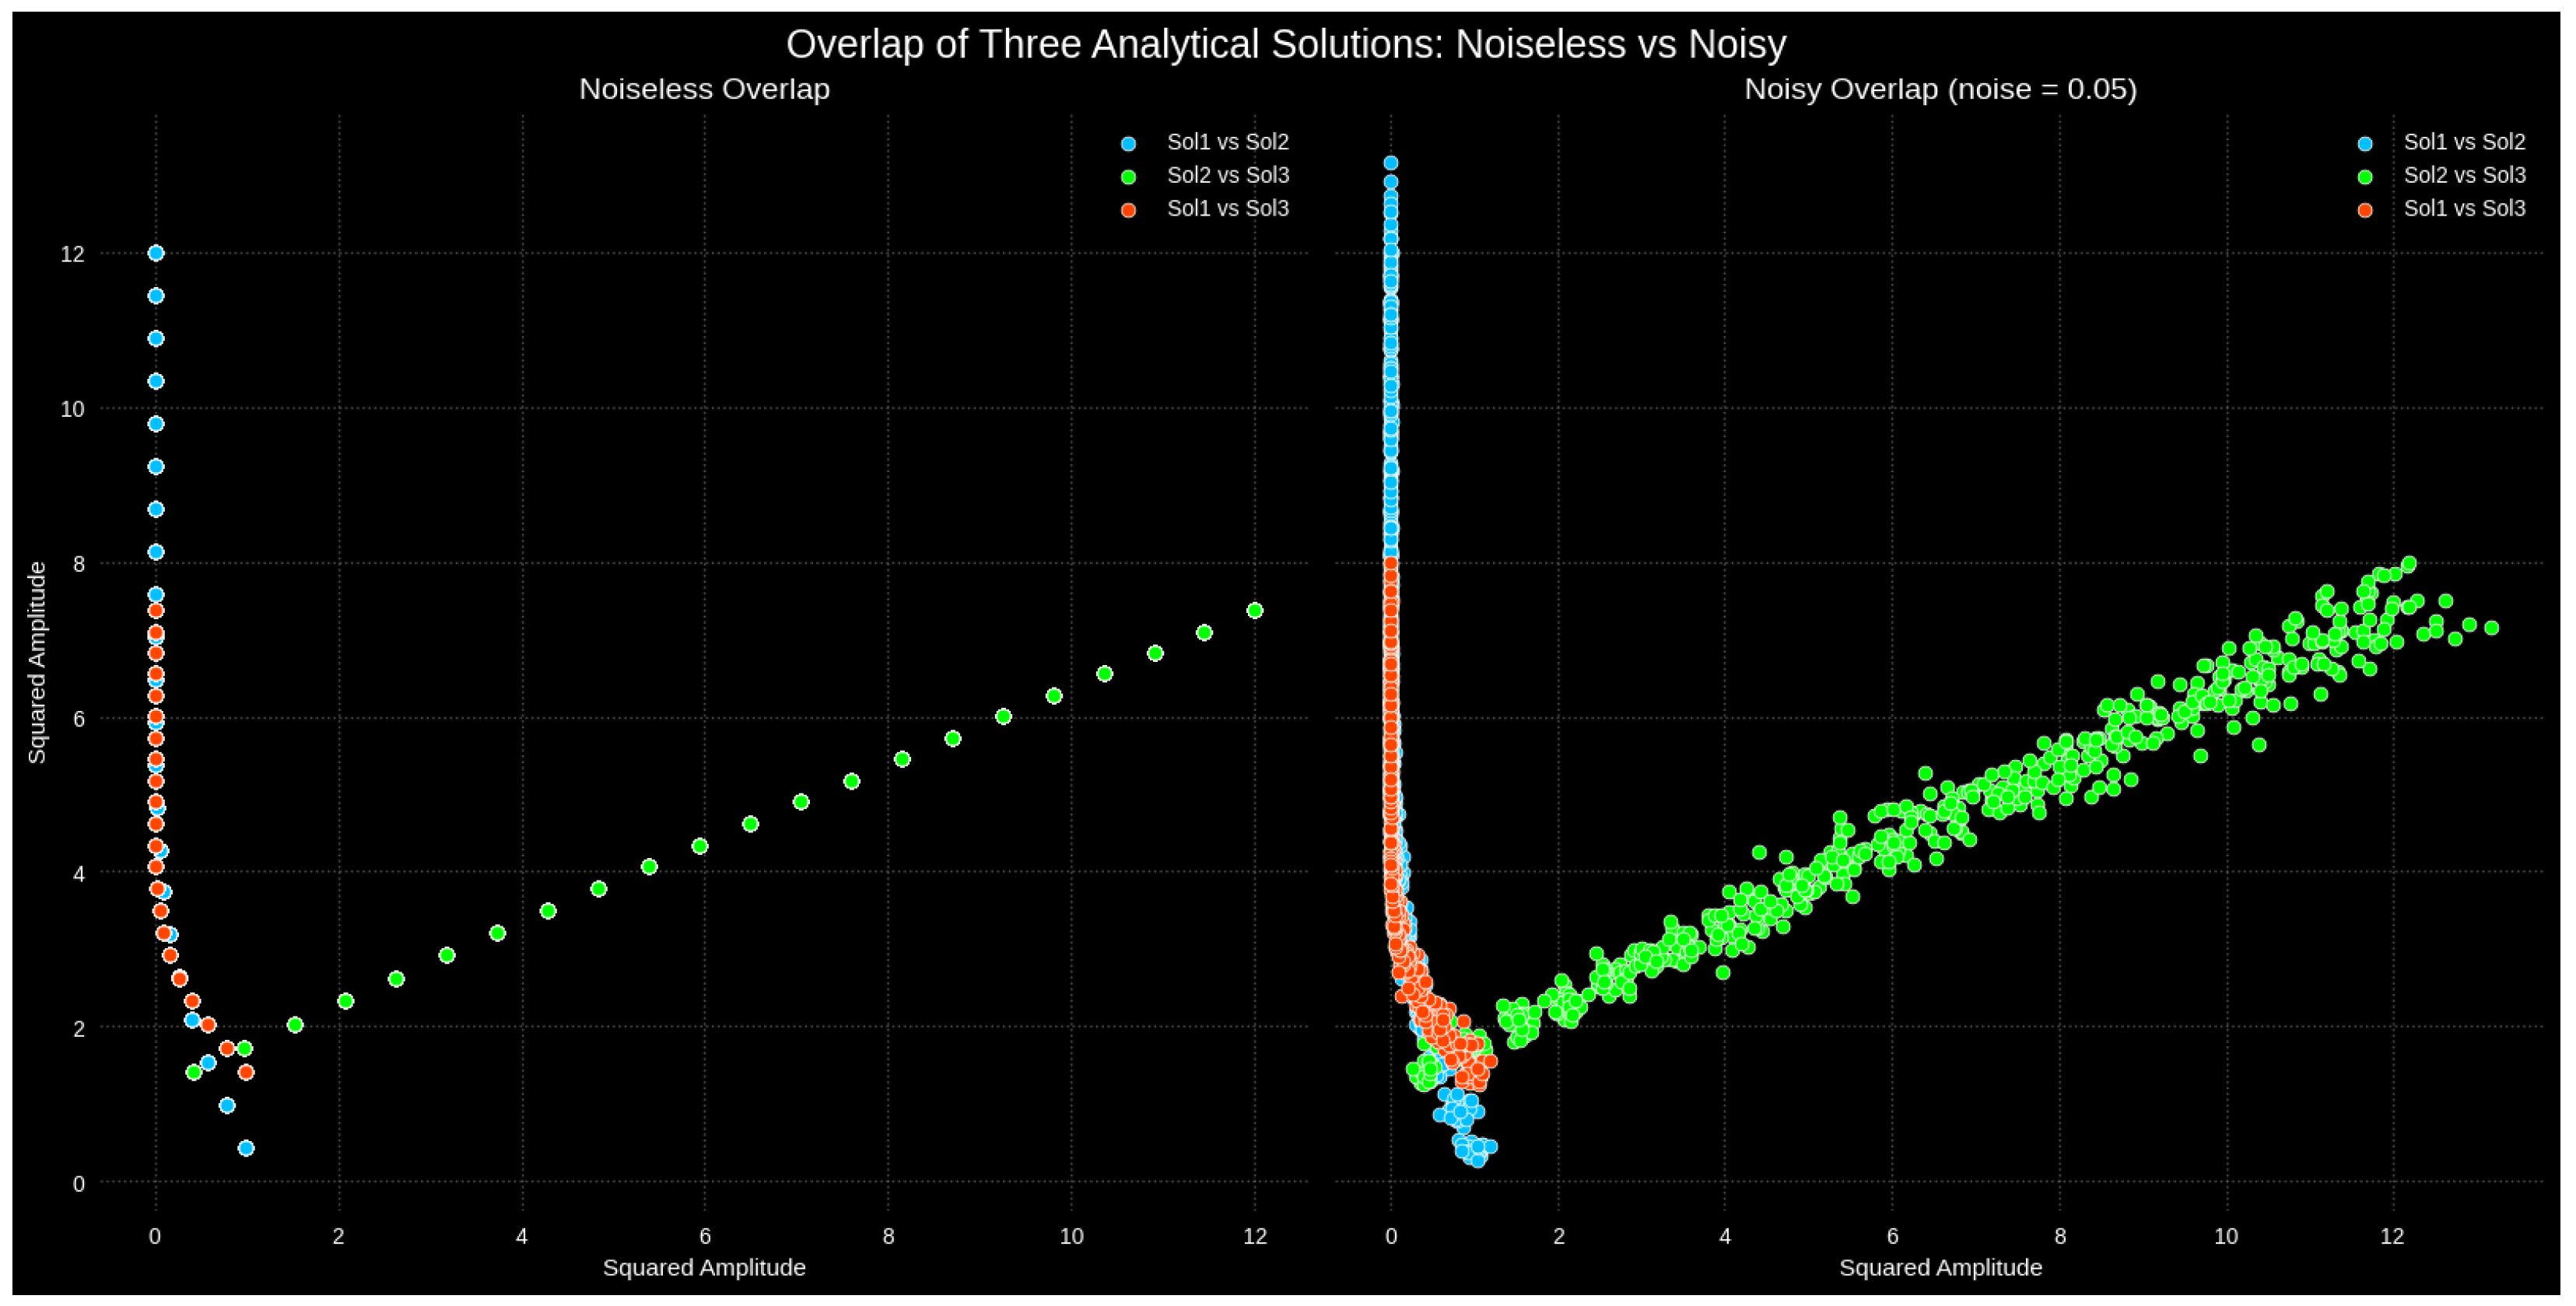Viewport: 2576px width, 1306px height.
Task: Click the lowest blue point in the Noiseless plot
Action: click(246, 1148)
